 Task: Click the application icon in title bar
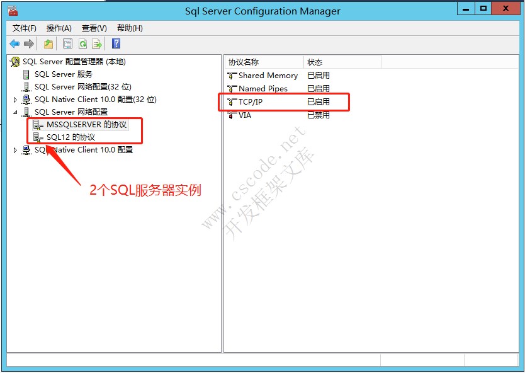[x=13, y=11]
